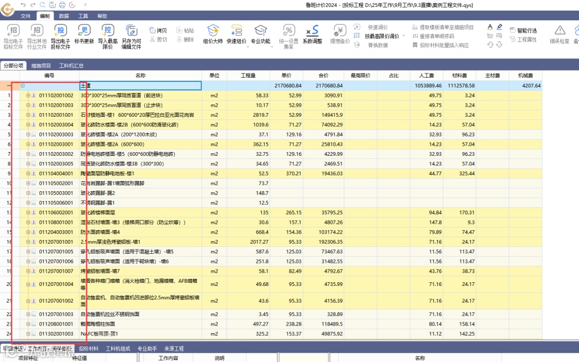Open the 专业助手 bottom tab
579x362 pixels.
(x=147, y=349)
